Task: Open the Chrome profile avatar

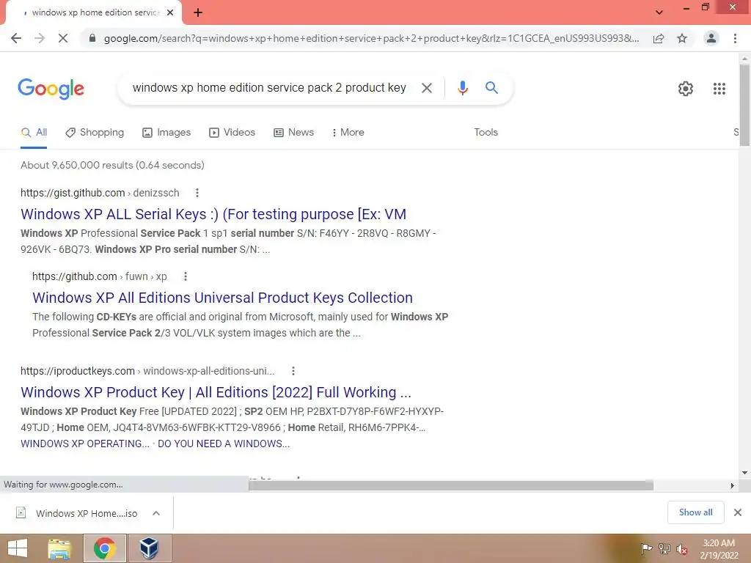Action: click(x=711, y=38)
